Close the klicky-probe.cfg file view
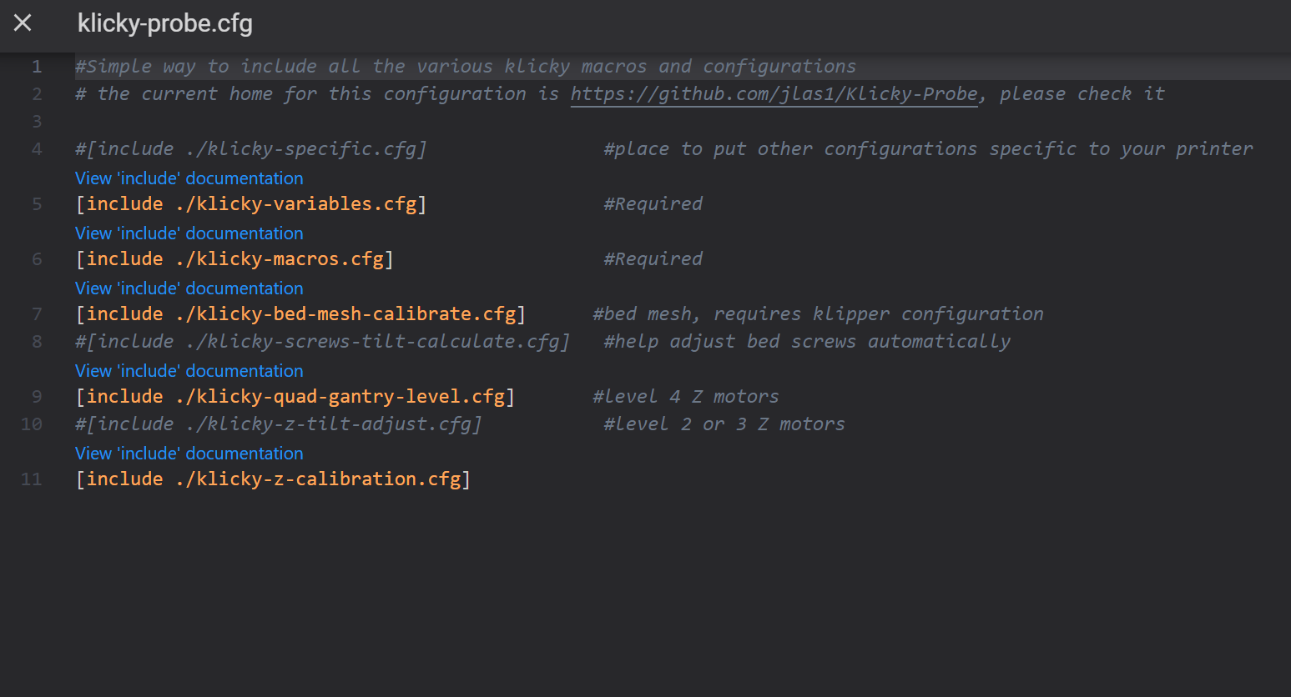Viewport: 1291px width, 697px height. pyautogui.click(x=22, y=24)
